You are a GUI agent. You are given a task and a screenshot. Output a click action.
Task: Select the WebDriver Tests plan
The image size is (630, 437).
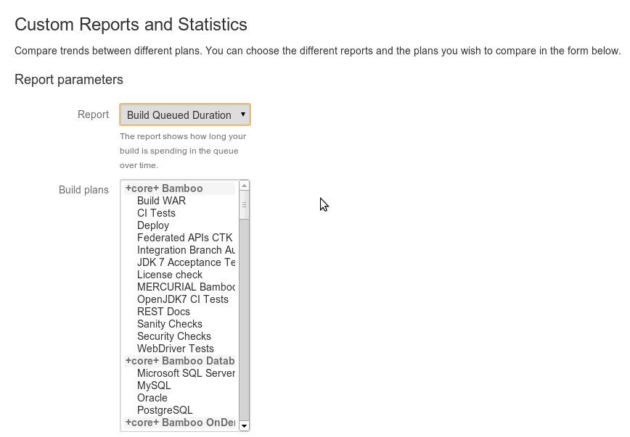pos(179,349)
